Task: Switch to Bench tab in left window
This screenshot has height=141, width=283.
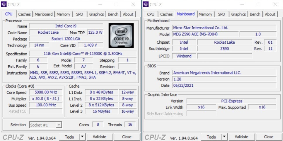Action: (x=113, y=14)
